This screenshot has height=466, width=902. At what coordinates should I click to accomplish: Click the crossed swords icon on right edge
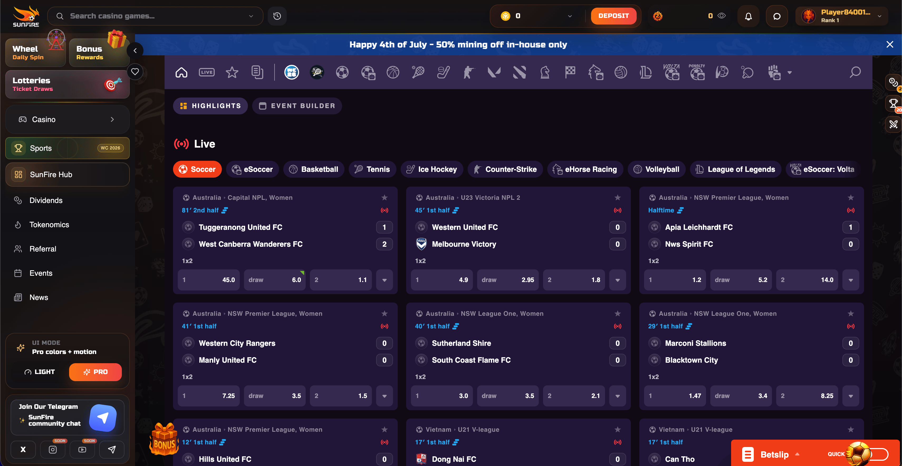tap(893, 124)
